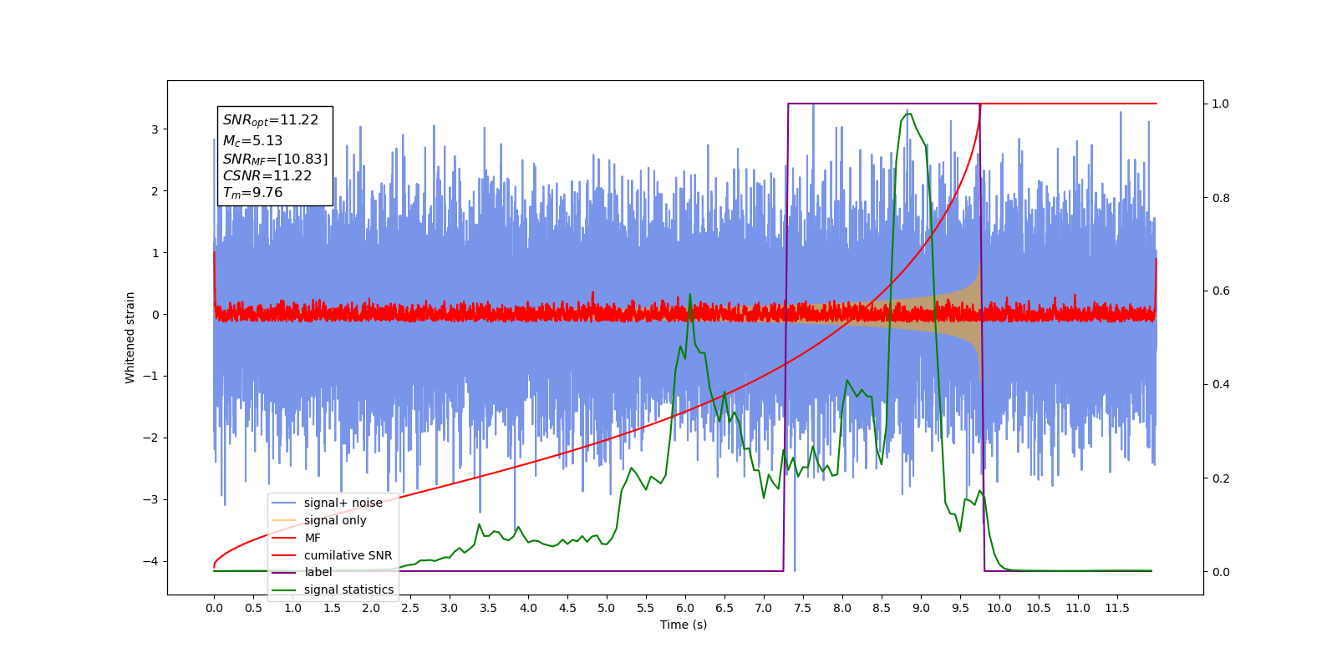1337x668 pixels.
Task: Click the green 'signal statistics' legend line sample
Action: tap(285, 590)
